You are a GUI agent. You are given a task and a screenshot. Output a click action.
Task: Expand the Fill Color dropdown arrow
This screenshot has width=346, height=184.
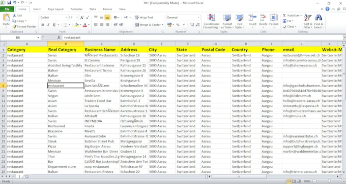coord(80,25)
